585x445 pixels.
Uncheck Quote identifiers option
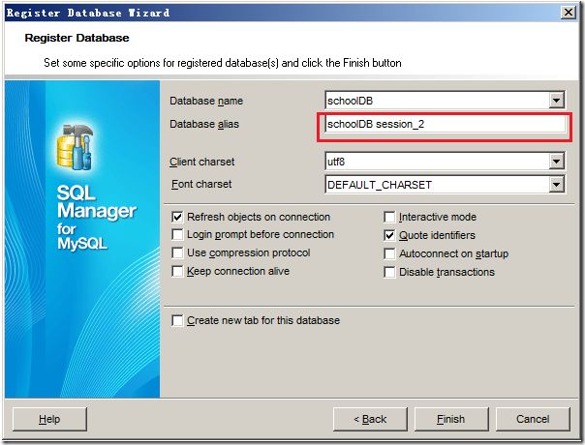point(389,235)
